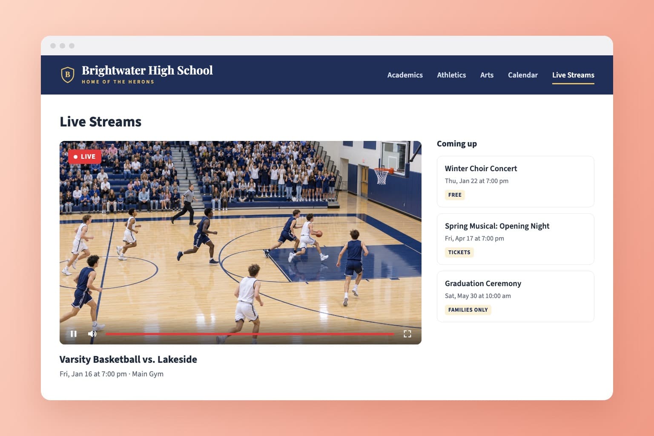This screenshot has height=436, width=654.
Task: Click 'Fri, Jan 16 at 7:00 pm · Main Gym'
Action: tap(112, 374)
